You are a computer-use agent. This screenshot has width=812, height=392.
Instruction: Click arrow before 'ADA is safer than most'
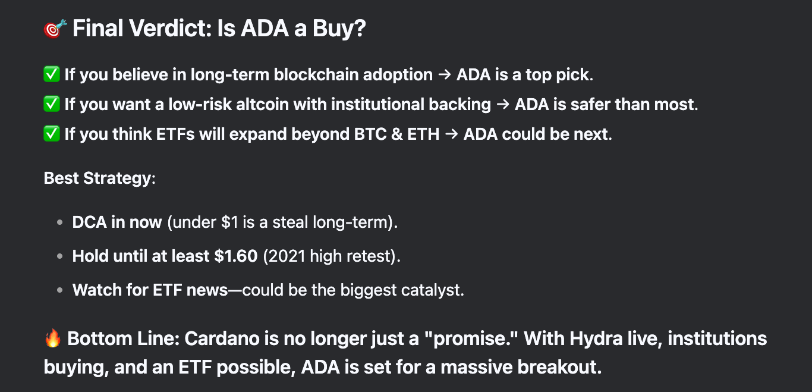click(x=503, y=105)
